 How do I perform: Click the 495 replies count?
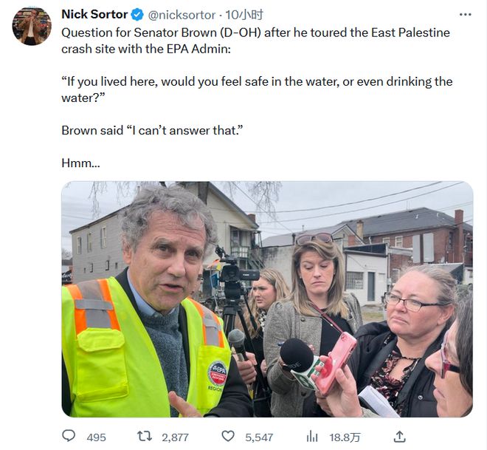click(x=96, y=437)
